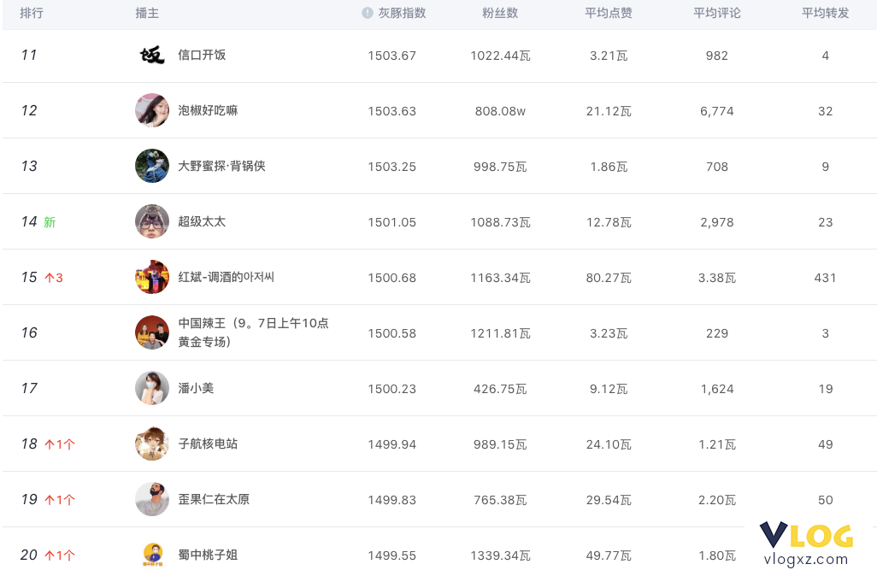Sort by 平均点赞 column header
Screen dimensions: 877x582
pyautogui.click(x=609, y=13)
